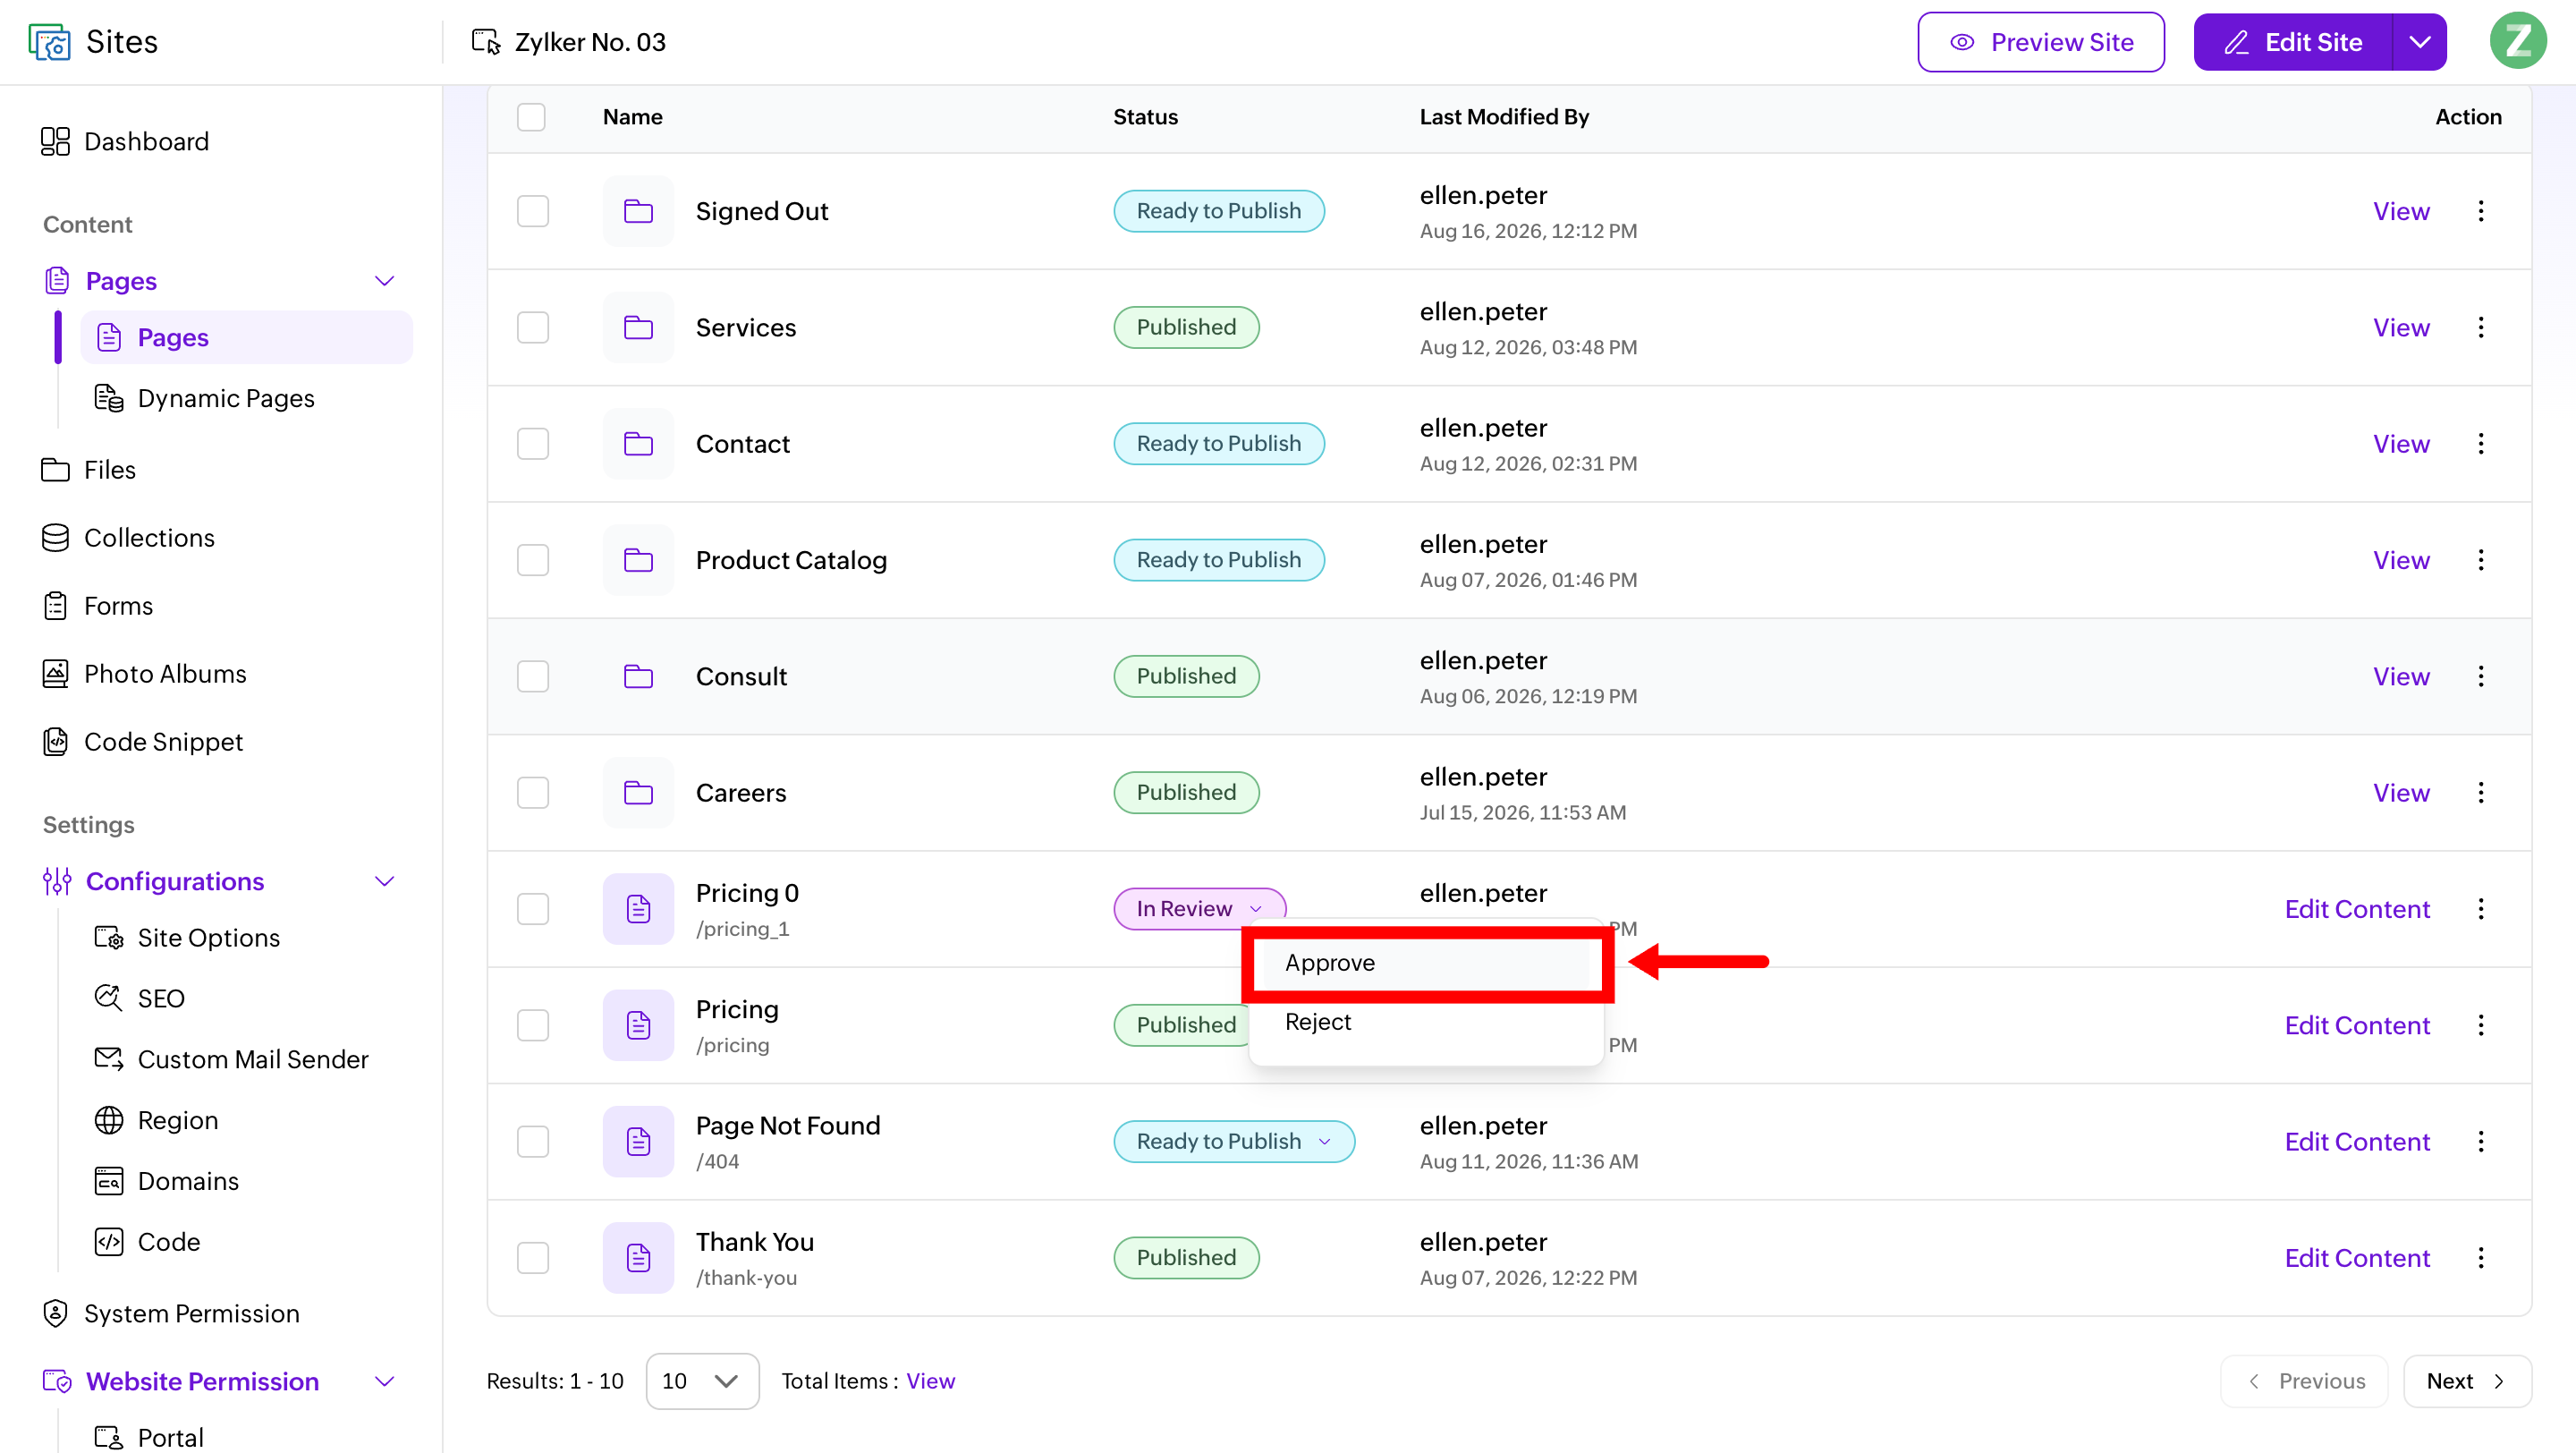Click the Edit Site button
This screenshot has height=1453, width=2576.
pos(2293,42)
